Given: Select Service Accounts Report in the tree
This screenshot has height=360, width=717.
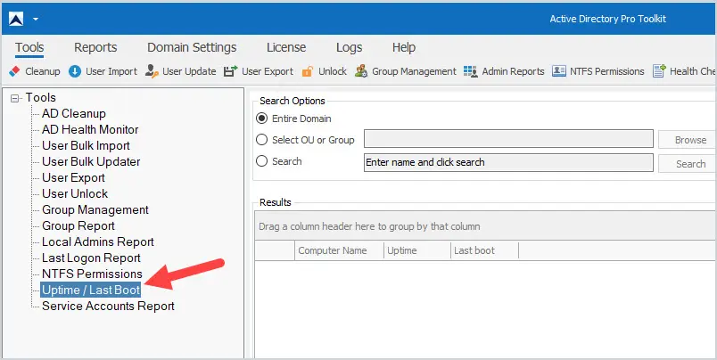Looking at the screenshot, I should [108, 306].
